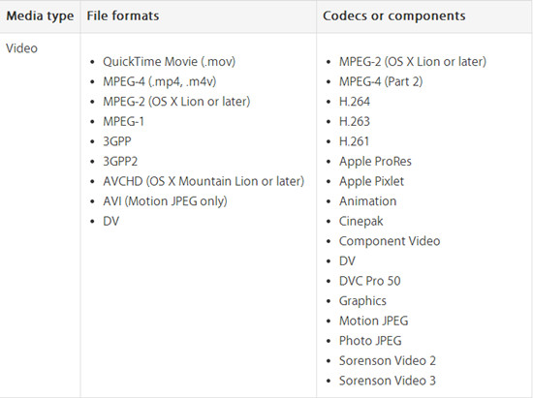Viewport: 533px width, 398px height.
Task: Click MPEG-4 (.mp4, .m4v) entry
Action: 160,82
